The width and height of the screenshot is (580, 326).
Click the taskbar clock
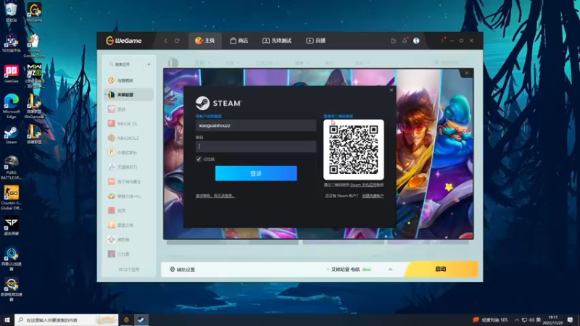pos(552,319)
